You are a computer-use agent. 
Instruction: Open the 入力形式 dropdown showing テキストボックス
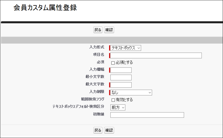click(x=126, y=48)
